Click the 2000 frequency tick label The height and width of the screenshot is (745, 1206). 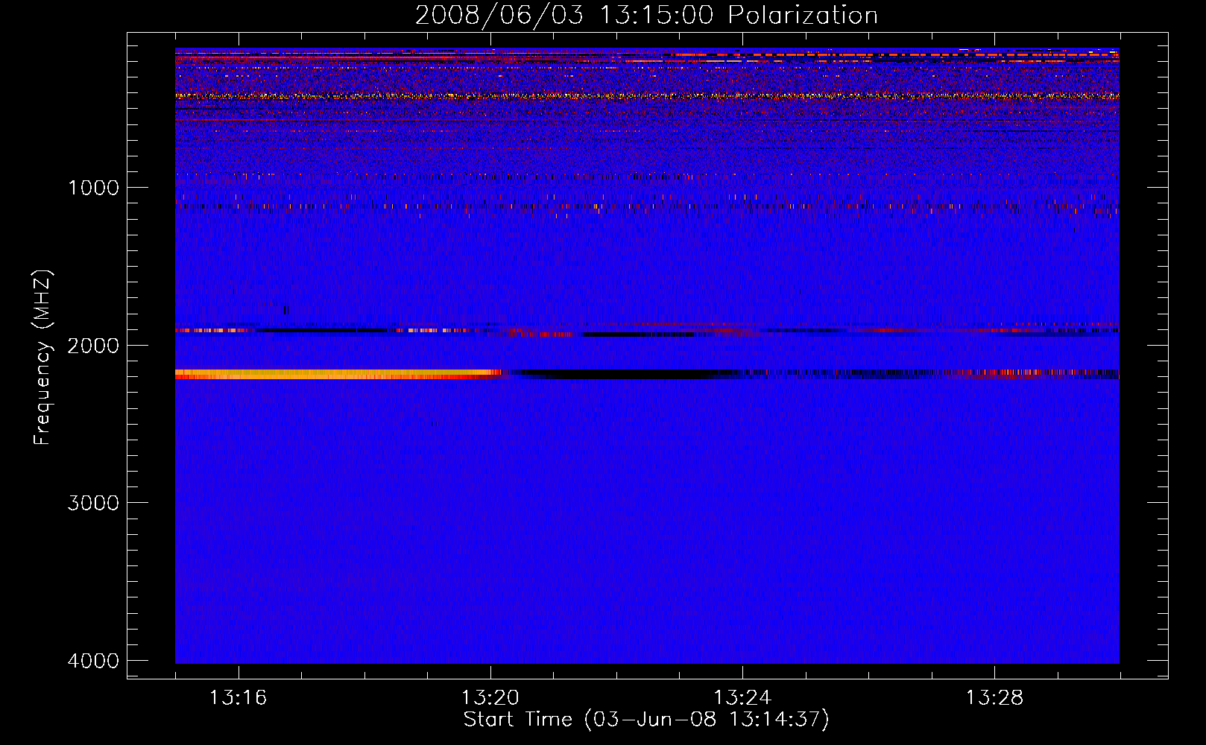point(93,345)
